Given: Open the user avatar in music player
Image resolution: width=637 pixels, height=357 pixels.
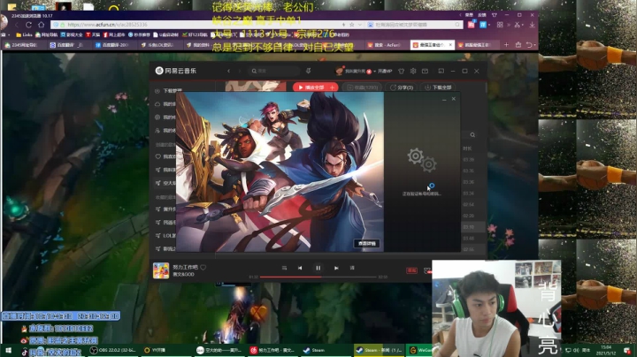Looking at the screenshot, I should pos(339,71).
